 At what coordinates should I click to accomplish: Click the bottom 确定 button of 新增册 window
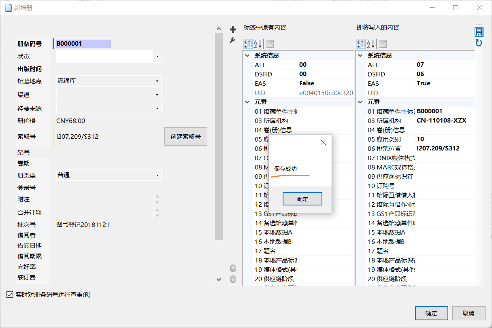pyautogui.click(x=432, y=313)
